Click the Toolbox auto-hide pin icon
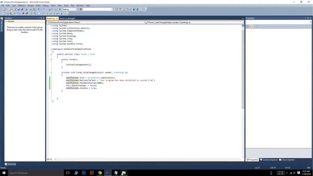 (41, 18)
